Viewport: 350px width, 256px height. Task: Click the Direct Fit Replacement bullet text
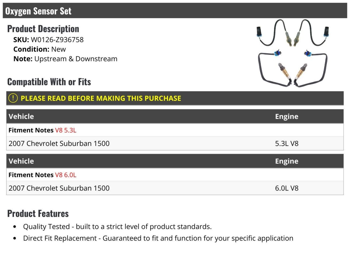tap(158, 238)
